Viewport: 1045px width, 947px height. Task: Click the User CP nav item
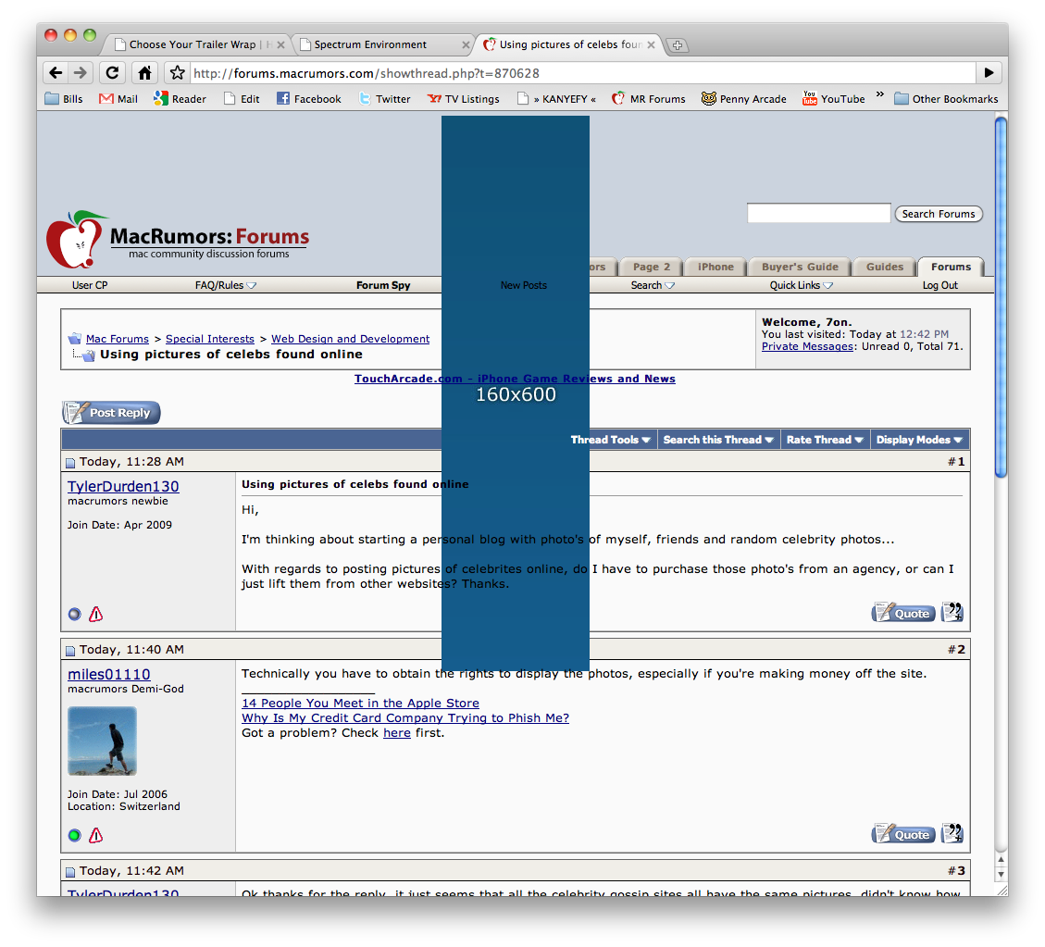(x=90, y=285)
